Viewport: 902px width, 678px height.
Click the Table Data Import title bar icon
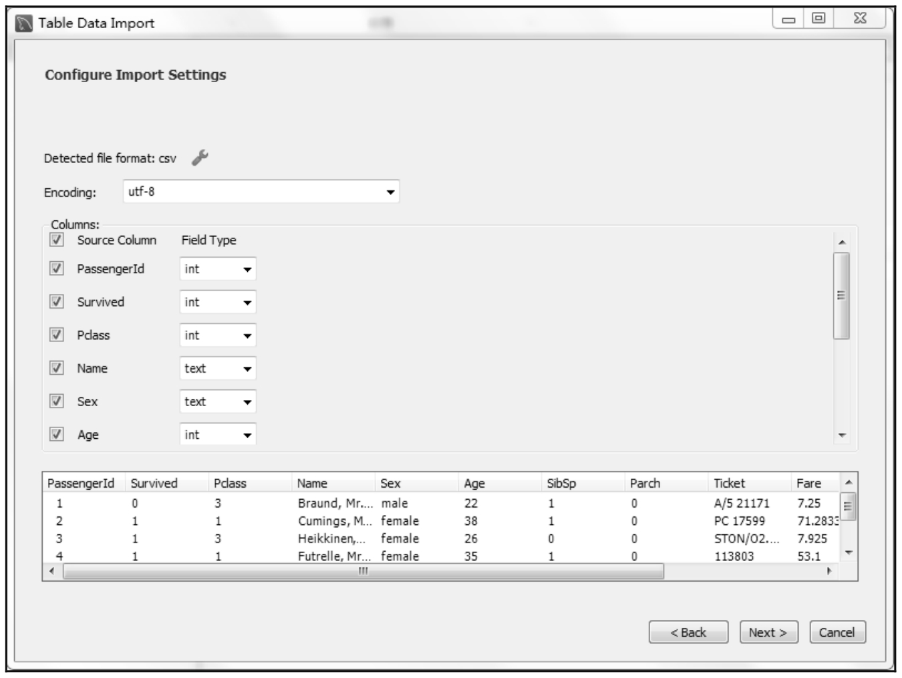pos(24,23)
